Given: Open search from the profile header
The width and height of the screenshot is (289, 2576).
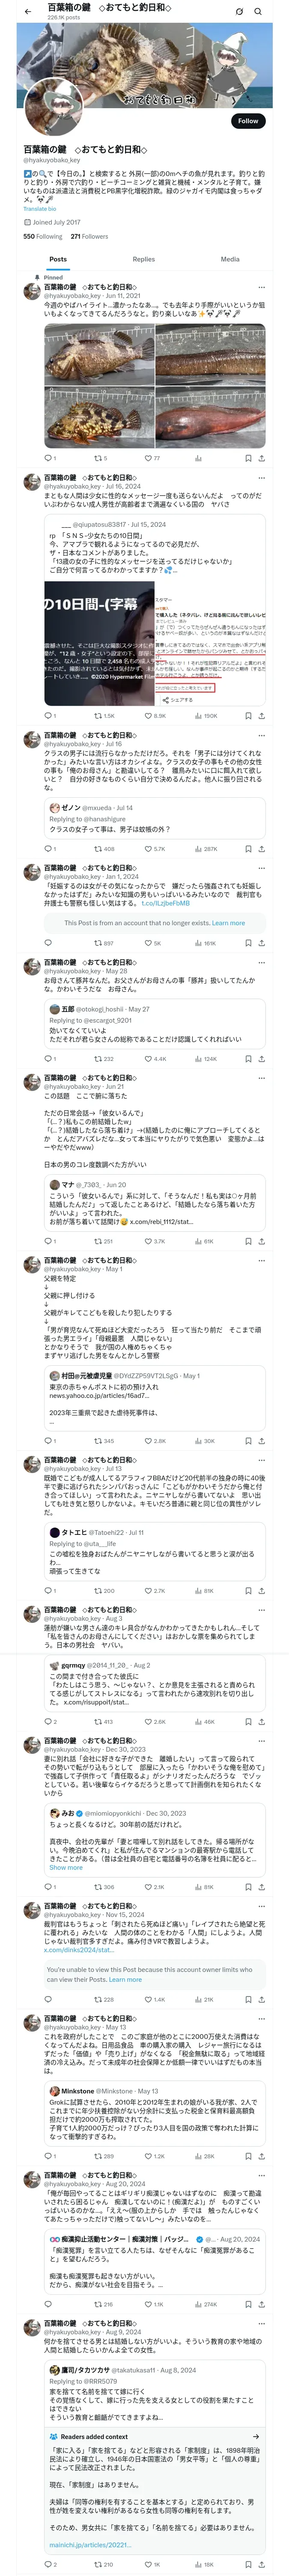Looking at the screenshot, I should coord(258,12).
